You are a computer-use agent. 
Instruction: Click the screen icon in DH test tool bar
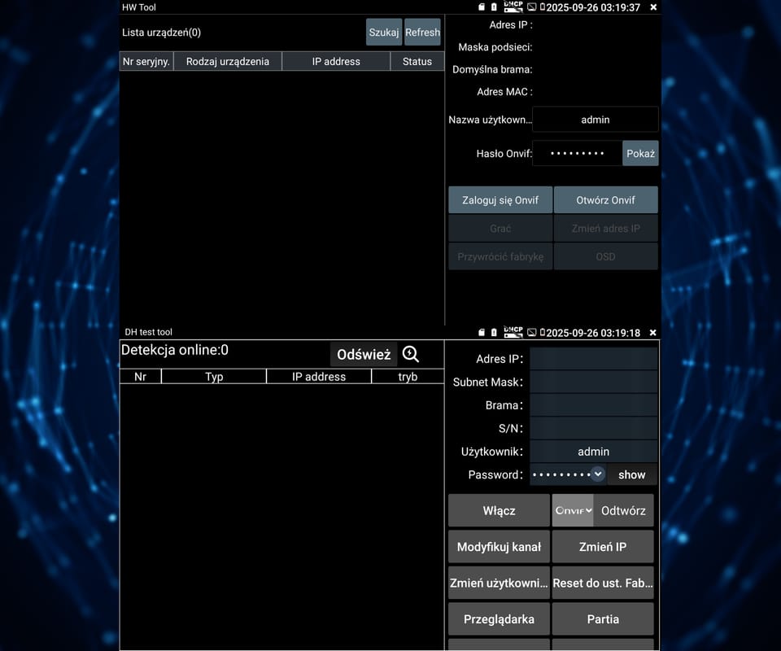point(531,333)
